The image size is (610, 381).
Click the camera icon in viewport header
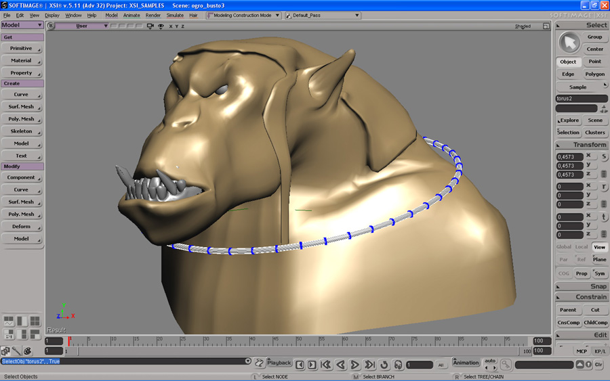pyautogui.click(x=150, y=26)
